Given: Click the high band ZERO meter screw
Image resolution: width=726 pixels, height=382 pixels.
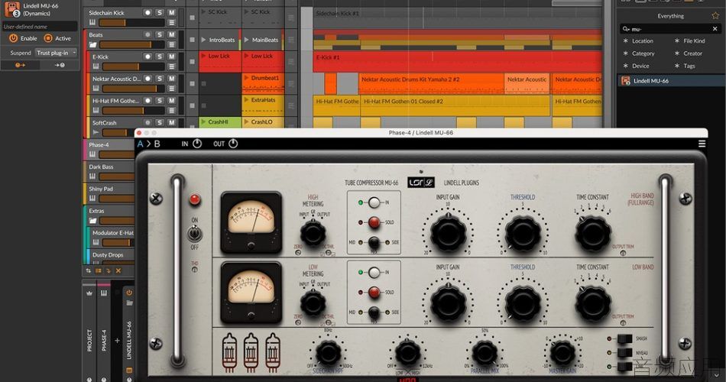Looking at the screenshot, I should pyautogui.click(x=298, y=253).
